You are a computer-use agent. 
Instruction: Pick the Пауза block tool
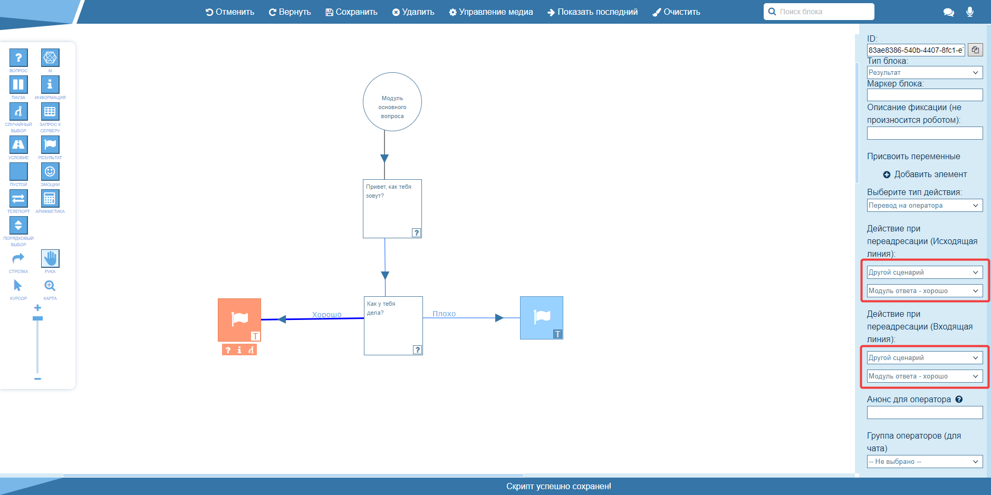18,84
